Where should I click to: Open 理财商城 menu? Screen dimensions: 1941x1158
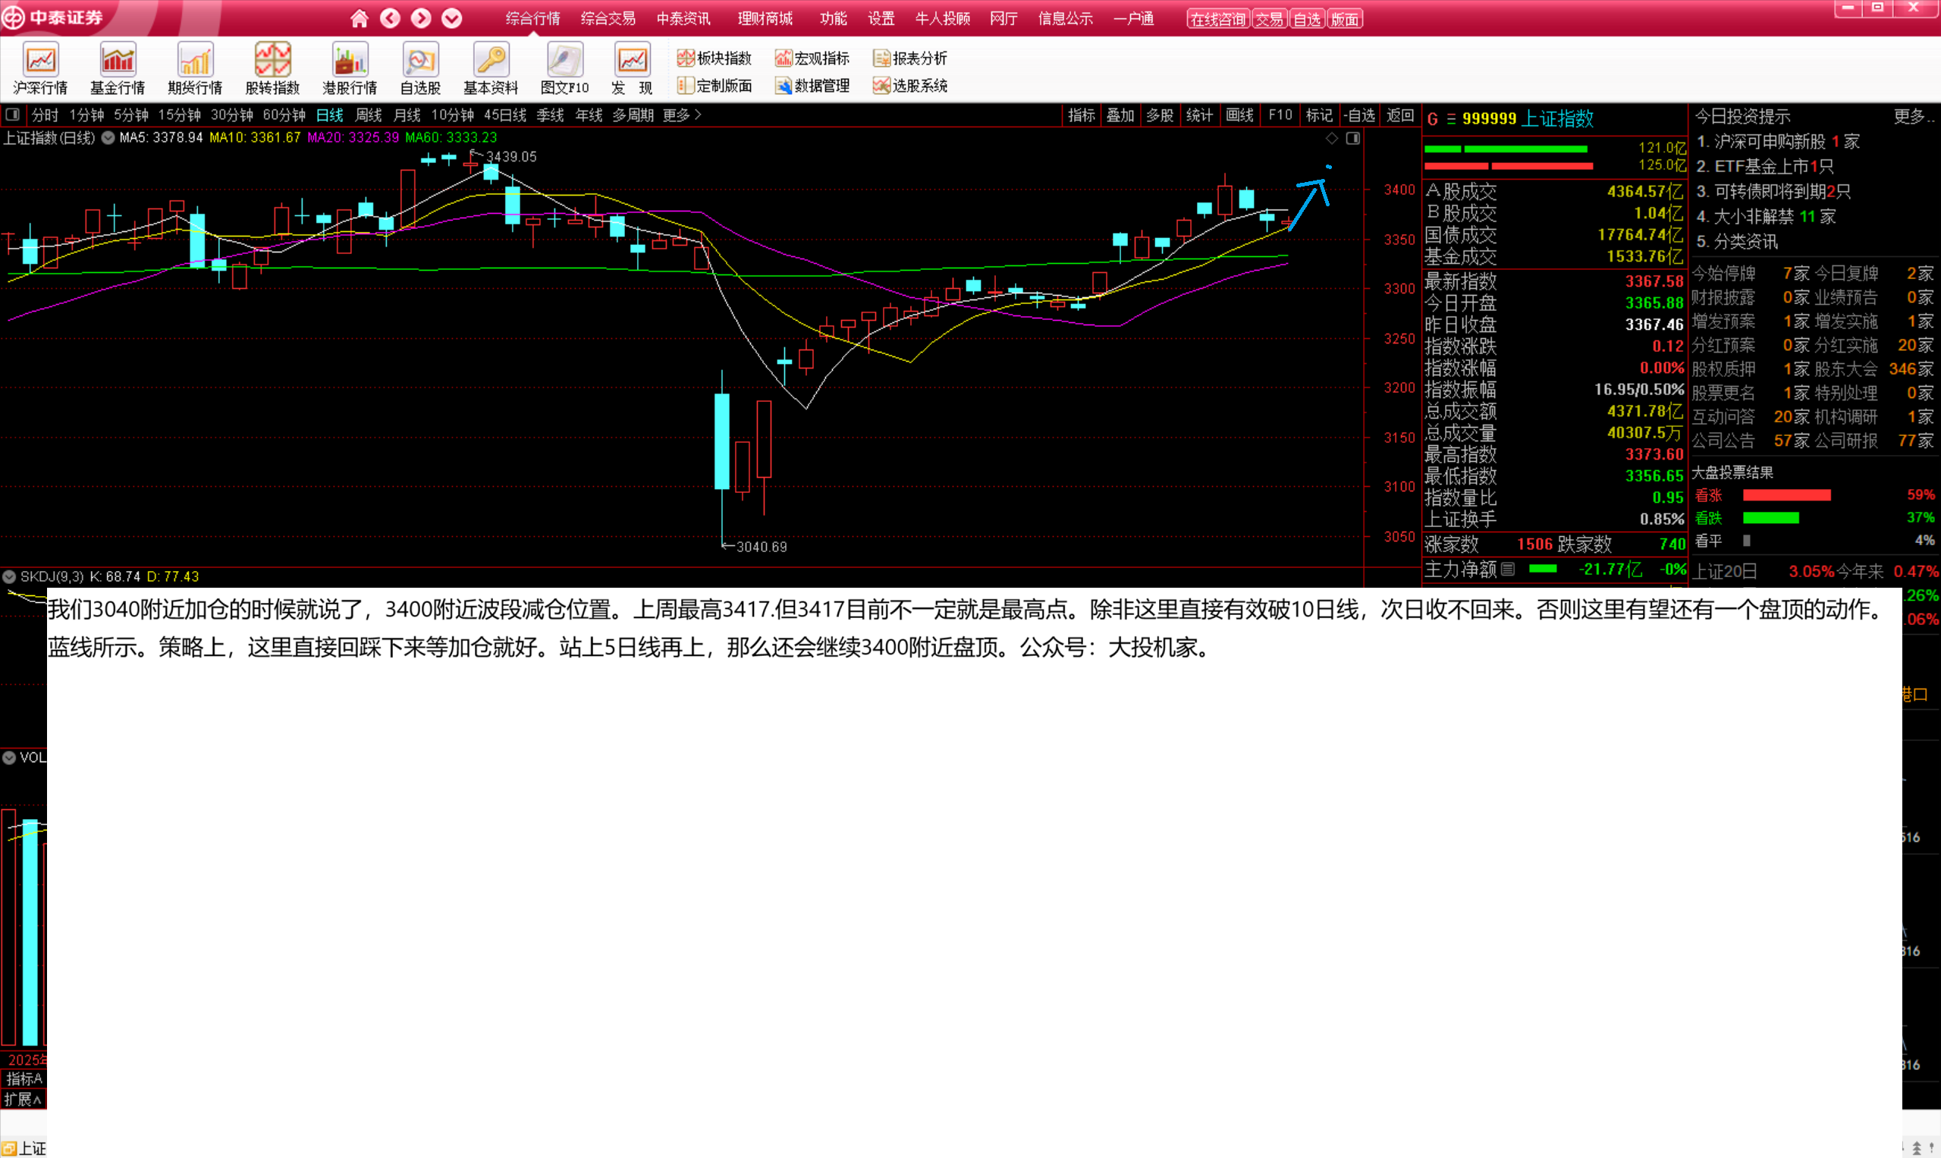pyautogui.click(x=765, y=19)
